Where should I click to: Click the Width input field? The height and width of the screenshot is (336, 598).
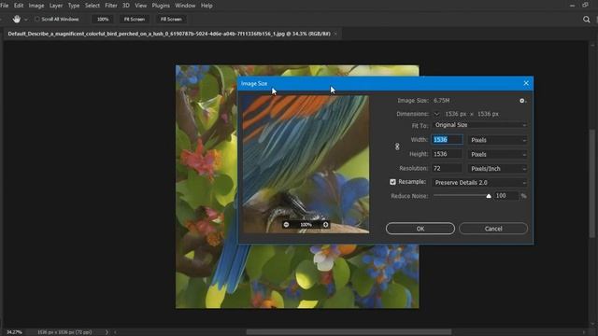click(447, 140)
